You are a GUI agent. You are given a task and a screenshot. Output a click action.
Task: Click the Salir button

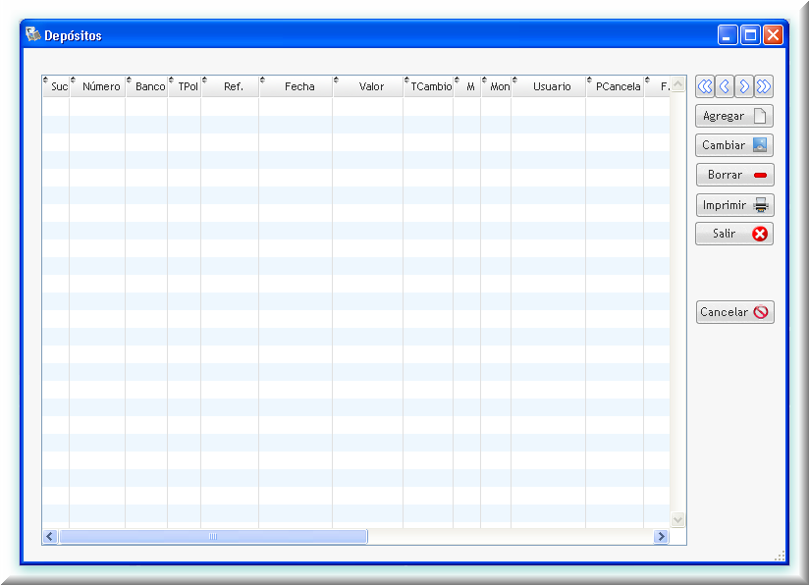[x=734, y=234]
